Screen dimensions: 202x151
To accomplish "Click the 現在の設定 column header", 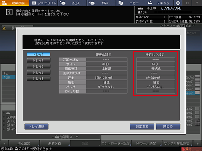I will [x=104, y=54].
